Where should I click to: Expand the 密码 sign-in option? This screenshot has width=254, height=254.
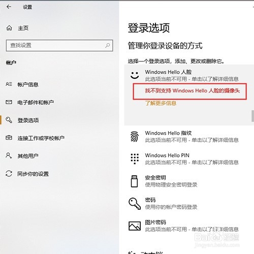click(189, 204)
